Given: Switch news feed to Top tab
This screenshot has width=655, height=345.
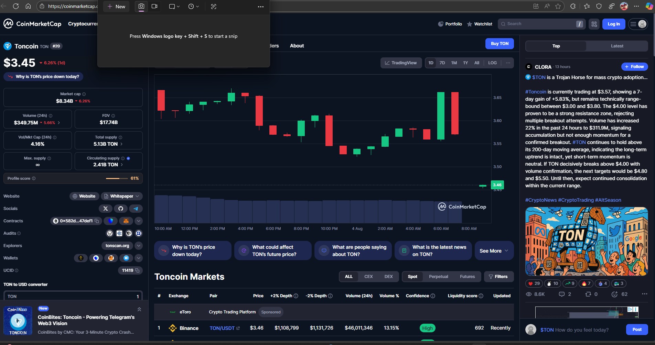Looking at the screenshot, I should pos(556,46).
